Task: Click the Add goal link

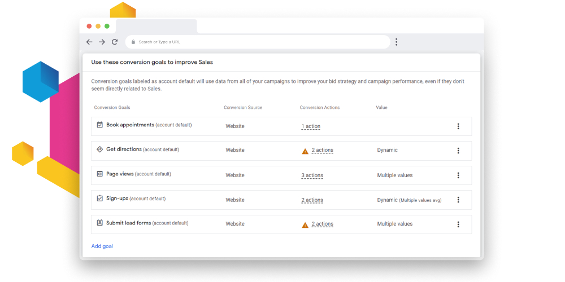Action: tap(102, 246)
